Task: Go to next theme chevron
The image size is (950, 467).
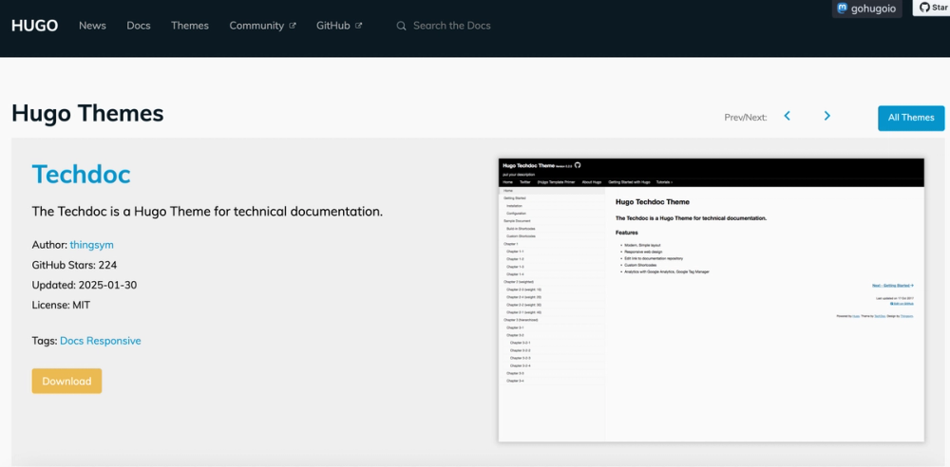Action: pos(827,116)
